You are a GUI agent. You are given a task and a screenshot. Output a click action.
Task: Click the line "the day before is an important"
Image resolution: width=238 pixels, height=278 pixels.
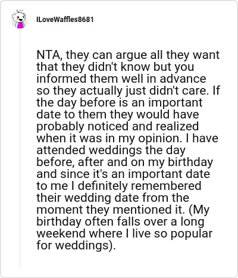120,102
